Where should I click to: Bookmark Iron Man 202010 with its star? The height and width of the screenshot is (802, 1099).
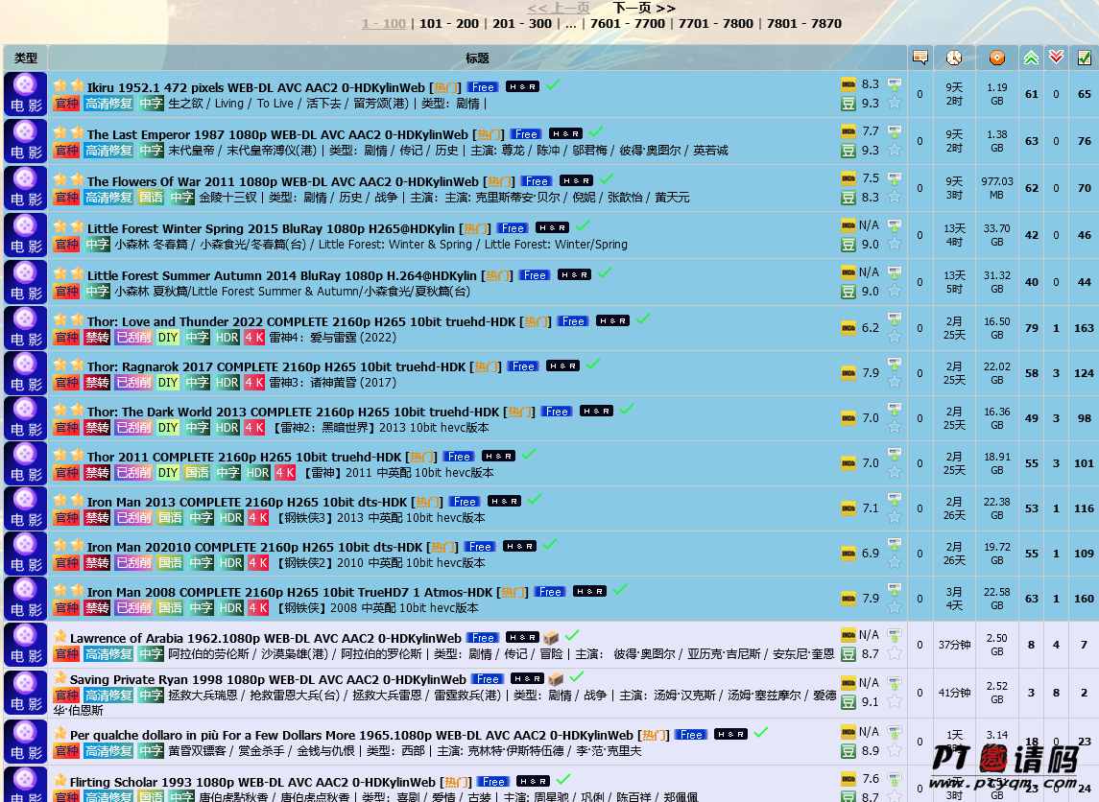[x=895, y=562]
